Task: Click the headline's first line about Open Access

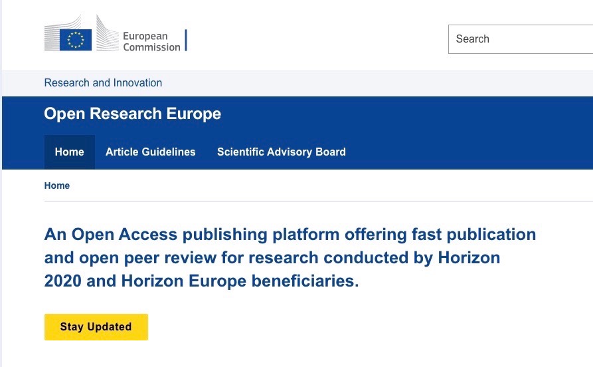Action: [290, 235]
